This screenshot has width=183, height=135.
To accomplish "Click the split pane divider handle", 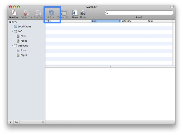I will click(110, 66).
